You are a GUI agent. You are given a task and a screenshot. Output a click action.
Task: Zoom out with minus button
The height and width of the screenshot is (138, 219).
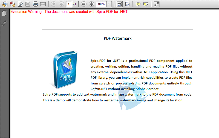tap(84, 4)
